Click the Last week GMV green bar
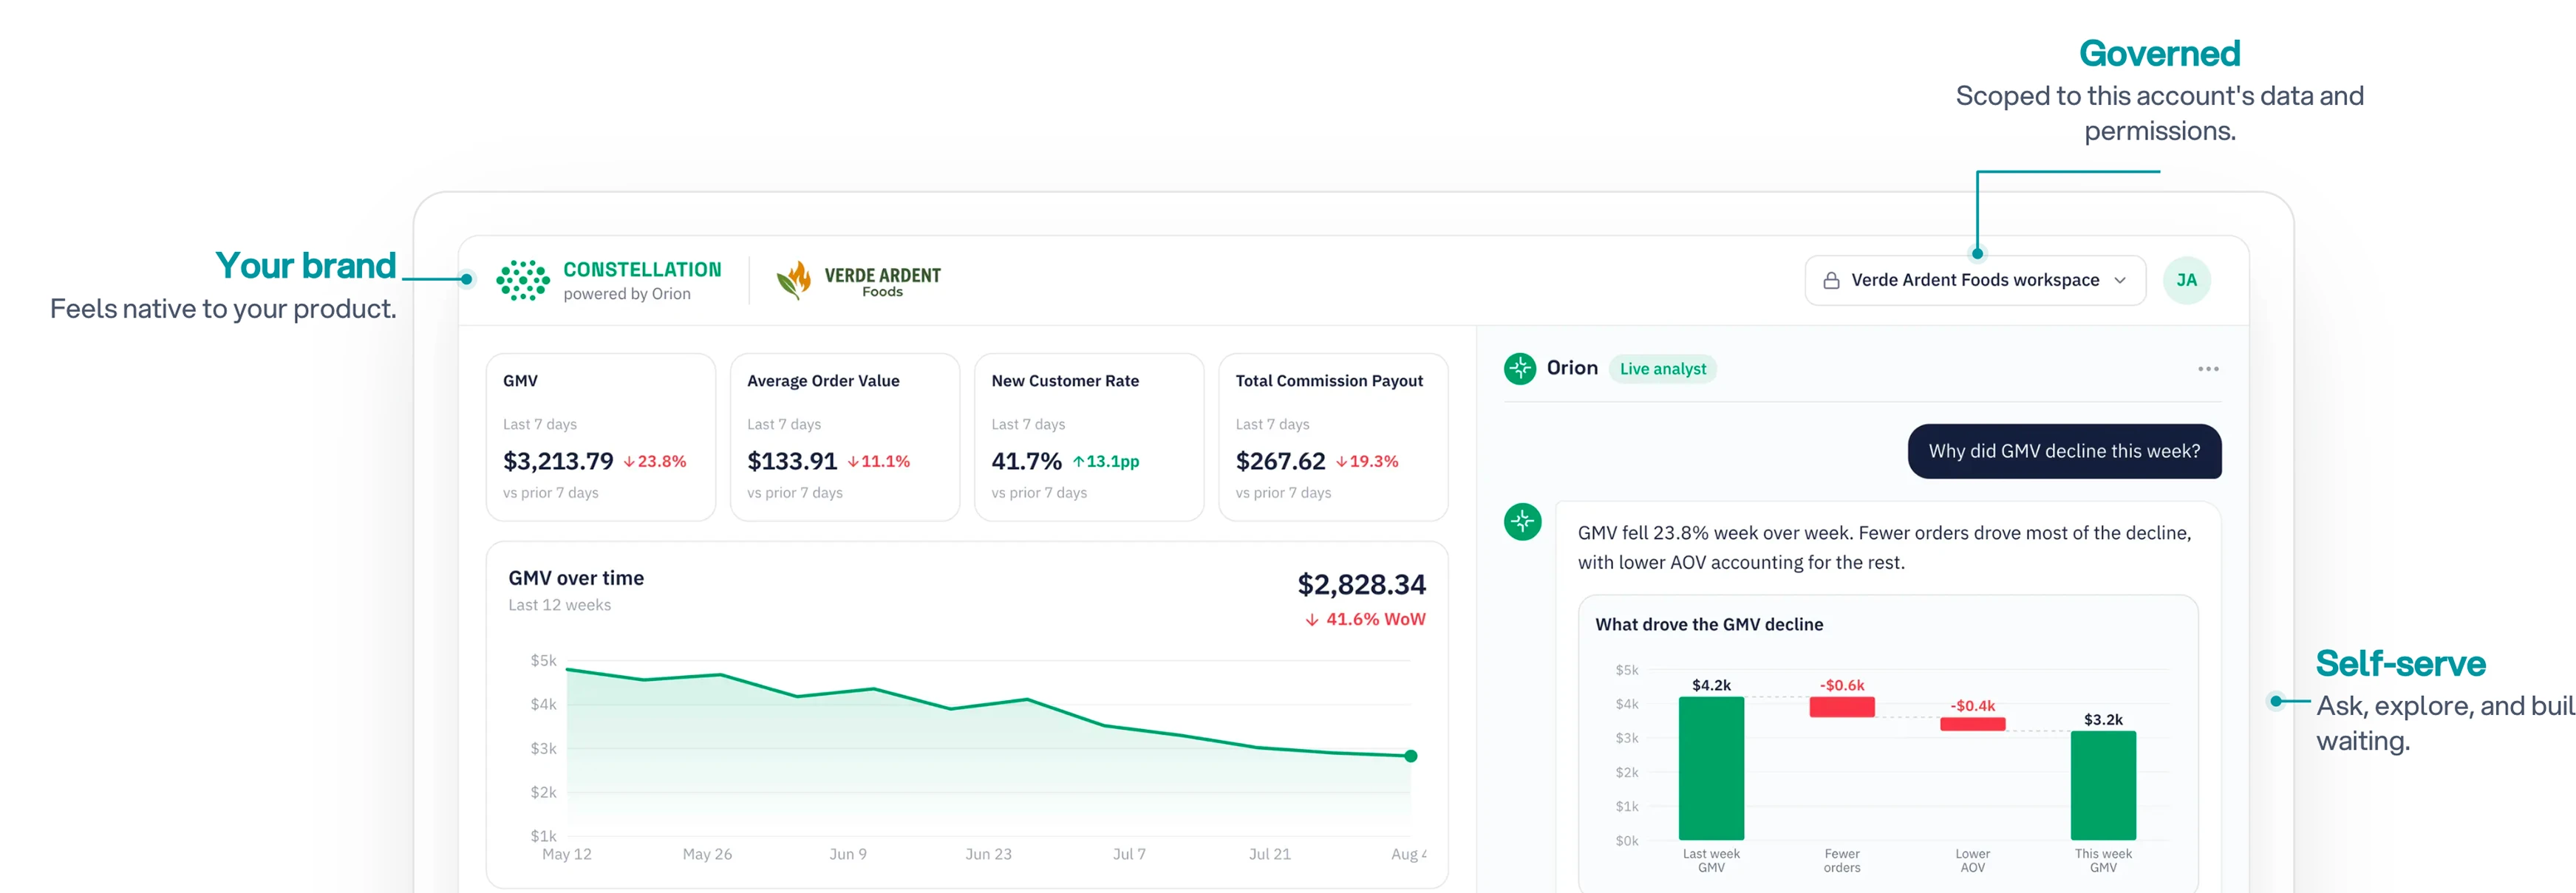The width and height of the screenshot is (2576, 893). tap(1711, 768)
